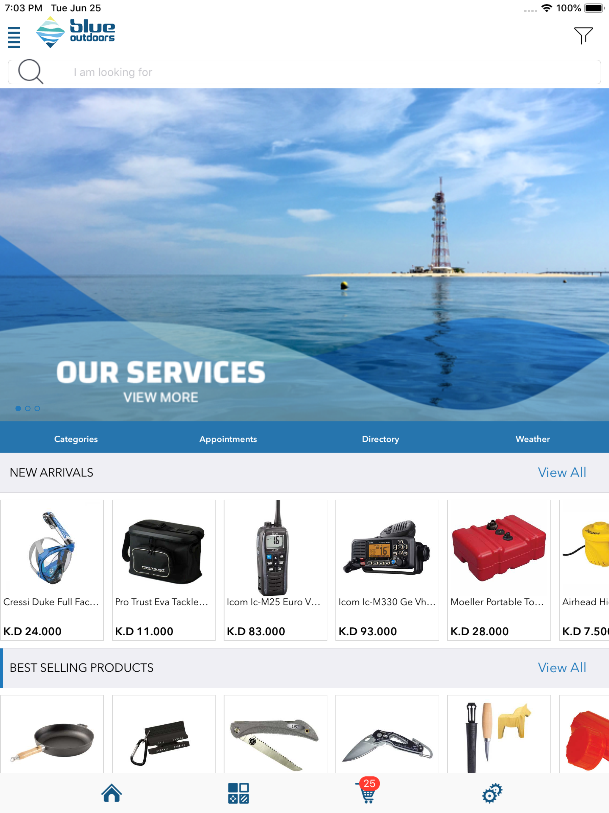609x813 pixels.
Task: Open the Moeller Portable fuel tank image
Action: pos(499,548)
